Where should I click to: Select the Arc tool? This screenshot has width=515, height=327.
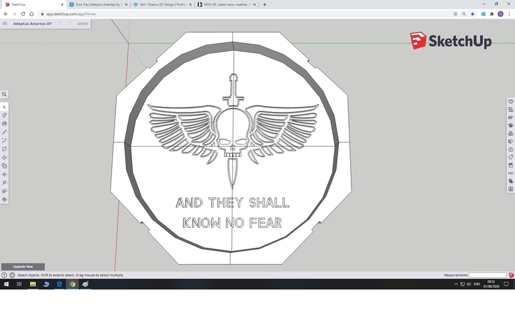5,140
